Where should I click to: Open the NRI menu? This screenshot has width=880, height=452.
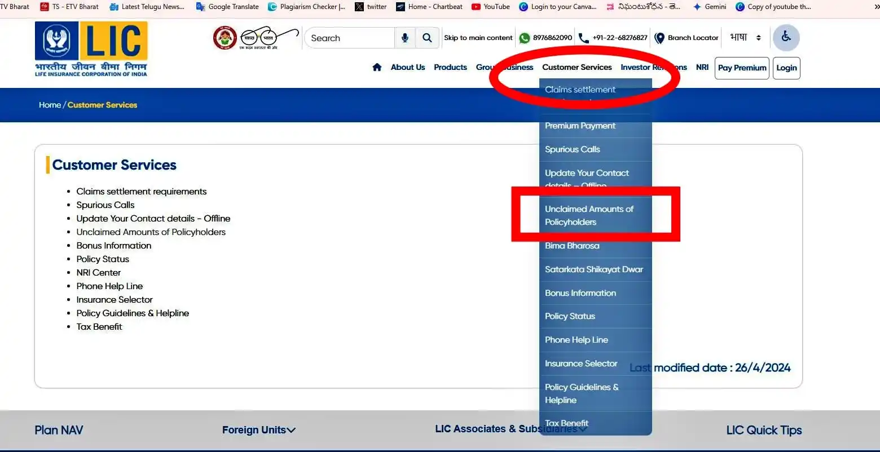click(702, 67)
